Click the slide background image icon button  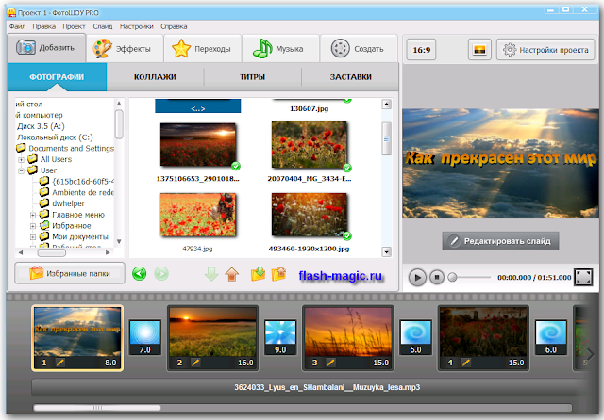[x=479, y=50]
